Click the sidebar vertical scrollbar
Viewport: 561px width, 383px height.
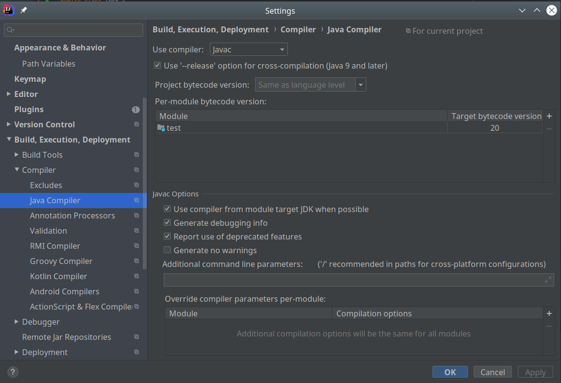[x=145, y=184]
